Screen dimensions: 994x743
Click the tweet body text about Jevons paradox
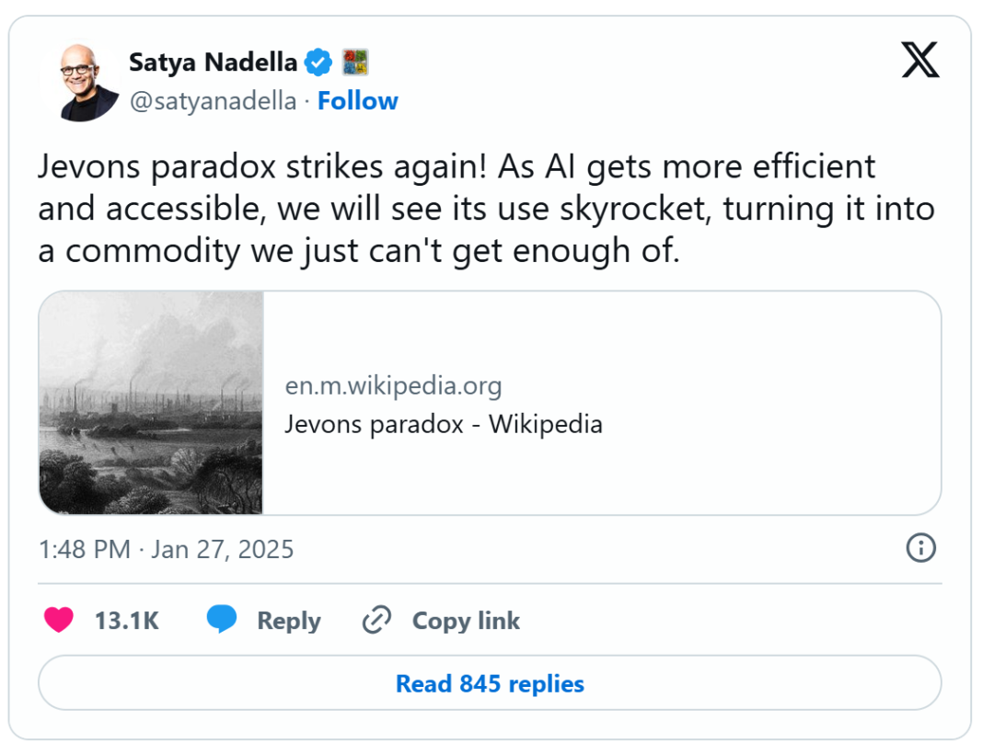point(486,209)
